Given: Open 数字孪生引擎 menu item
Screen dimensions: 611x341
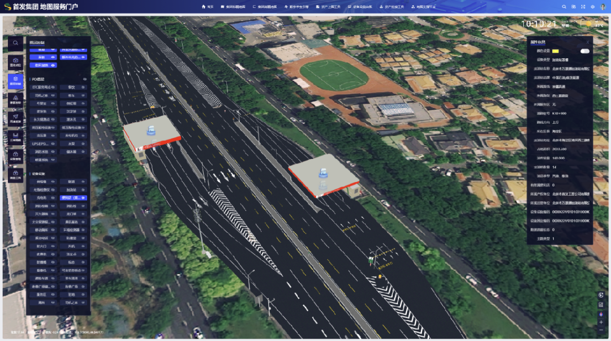Looking at the screenshot, I should 296,7.
